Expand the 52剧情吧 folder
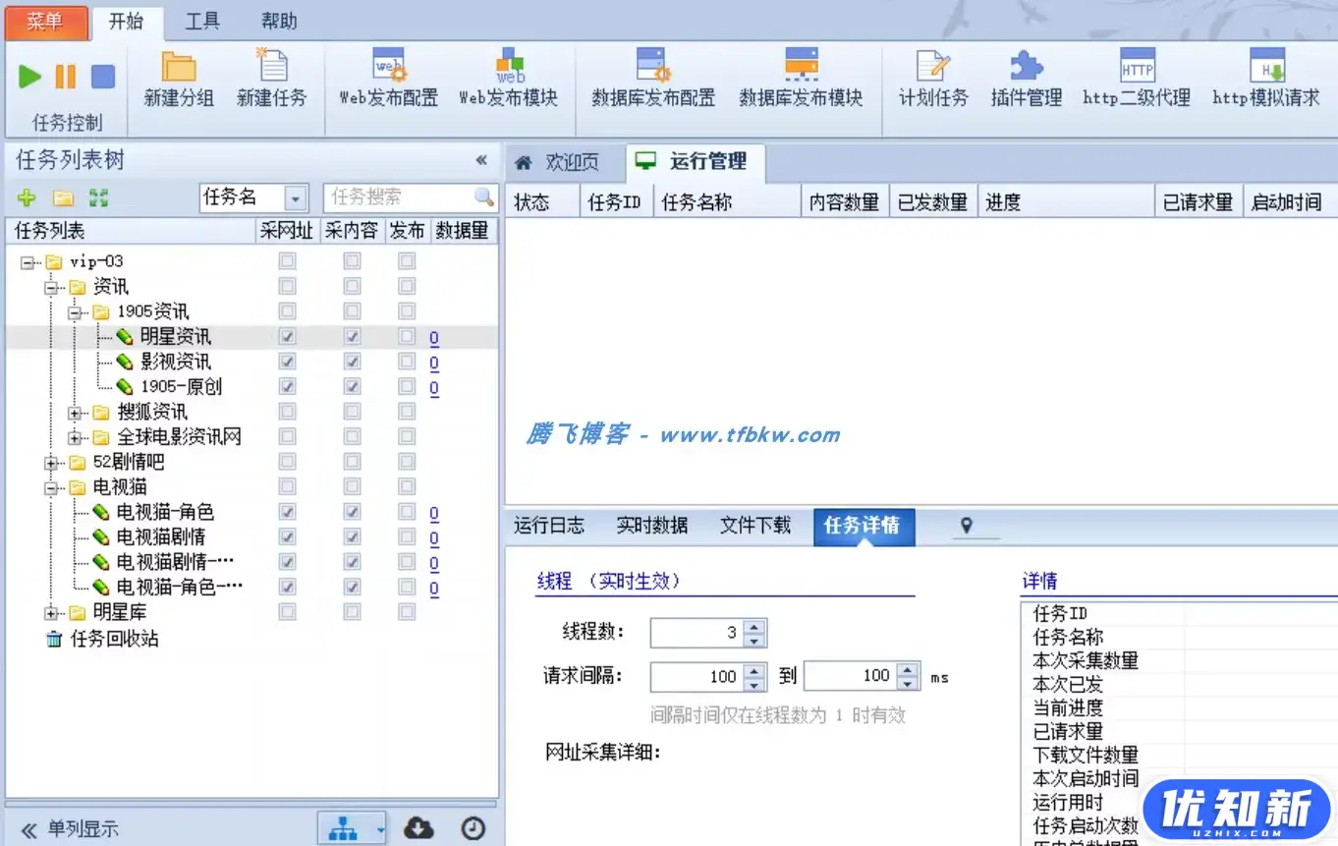 click(x=51, y=463)
